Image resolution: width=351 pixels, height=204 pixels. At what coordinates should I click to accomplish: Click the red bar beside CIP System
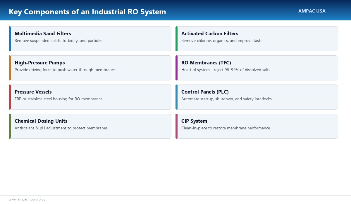click(x=177, y=126)
